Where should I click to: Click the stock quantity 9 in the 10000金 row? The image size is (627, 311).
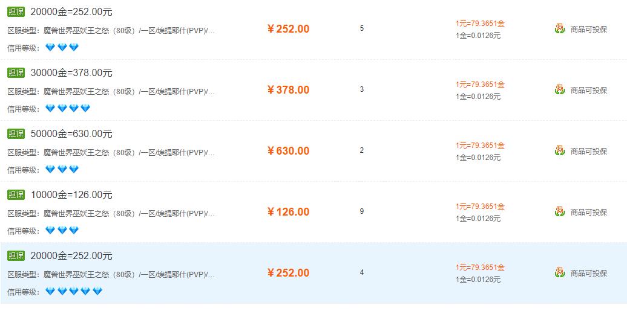coord(362,211)
